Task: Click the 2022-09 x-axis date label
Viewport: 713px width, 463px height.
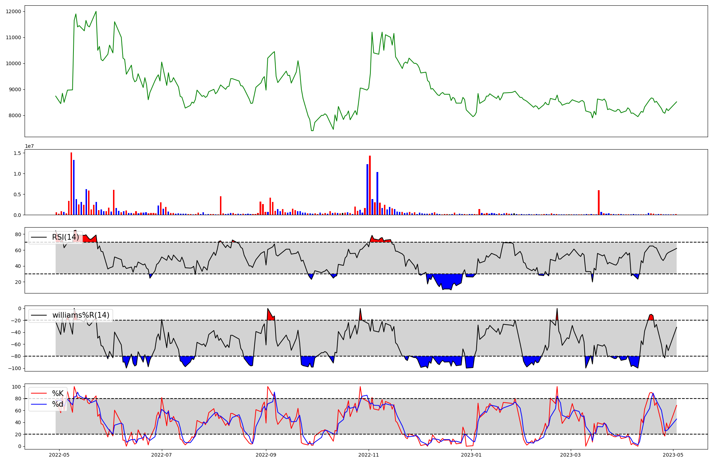Action: pos(266,455)
